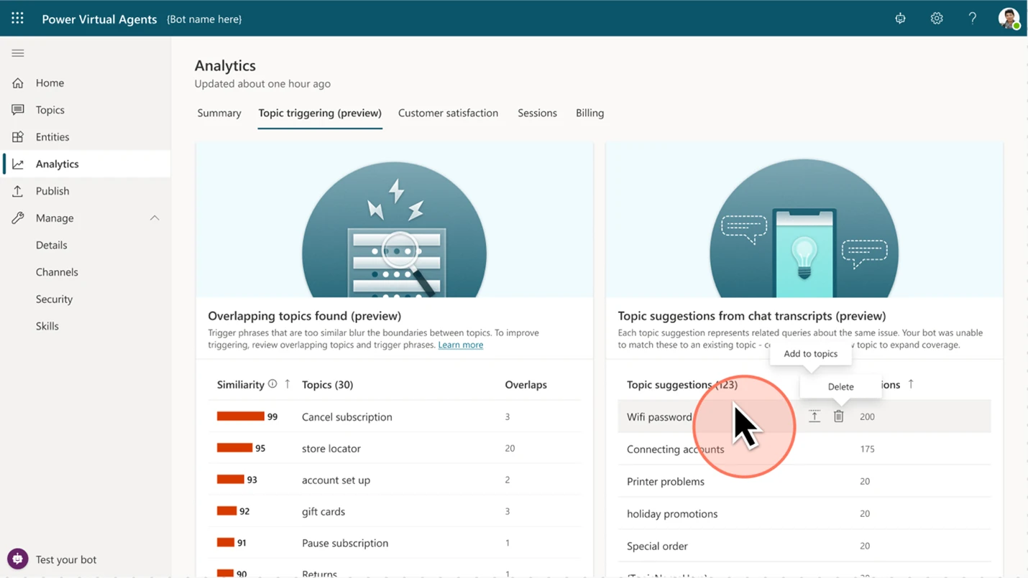Click the Learn more link

[x=460, y=345]
